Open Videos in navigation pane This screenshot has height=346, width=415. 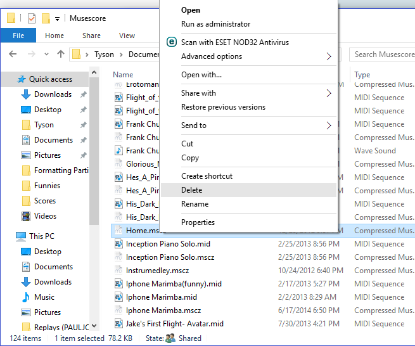click(45, 216)
